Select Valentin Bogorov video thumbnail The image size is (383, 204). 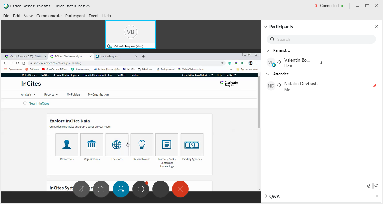click(x=131, y=34)
